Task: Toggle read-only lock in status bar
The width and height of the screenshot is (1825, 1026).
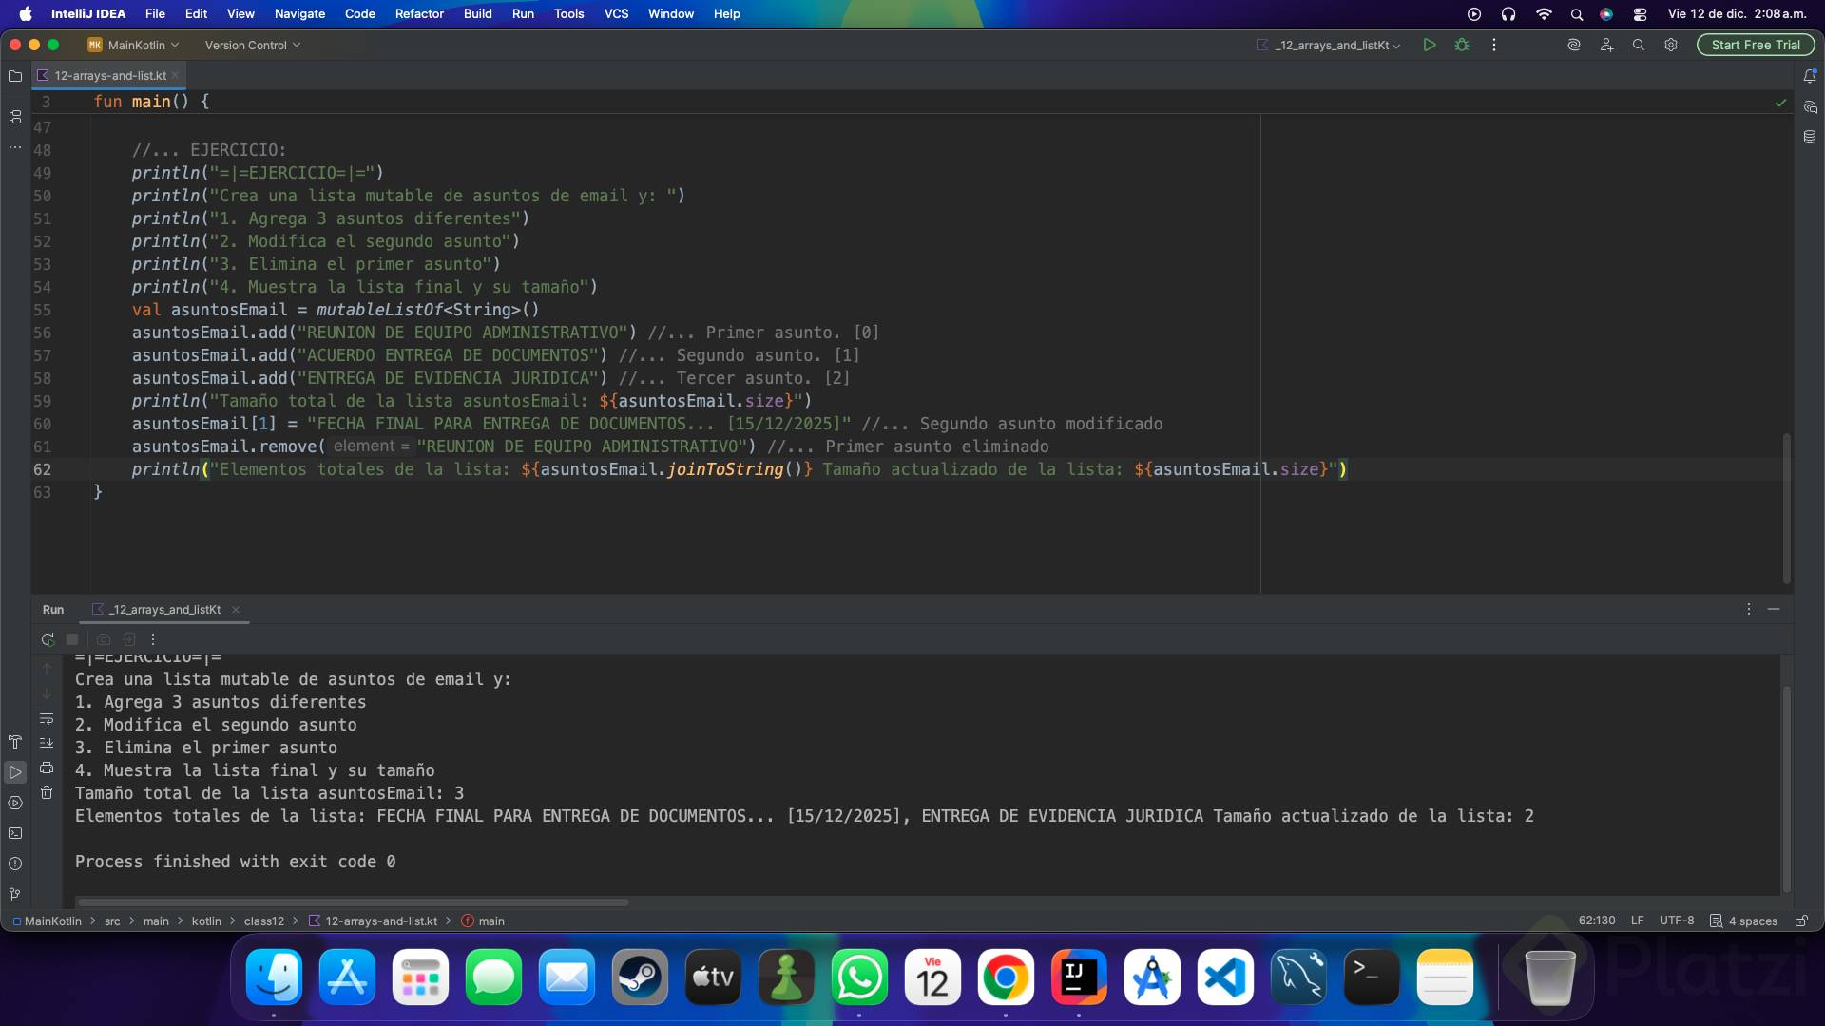Action: point(1801,921)
